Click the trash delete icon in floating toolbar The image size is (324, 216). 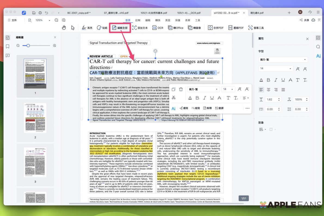181,89
